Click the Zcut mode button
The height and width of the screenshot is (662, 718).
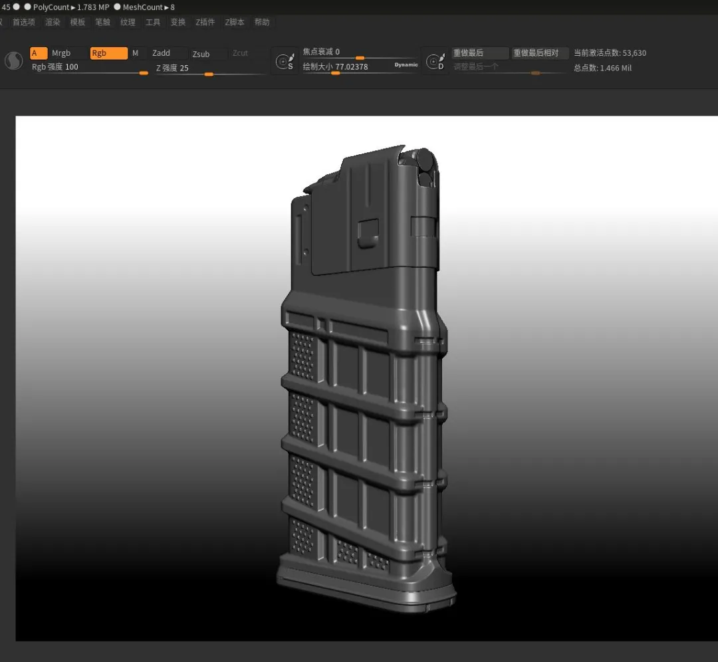tap(240, 53)
